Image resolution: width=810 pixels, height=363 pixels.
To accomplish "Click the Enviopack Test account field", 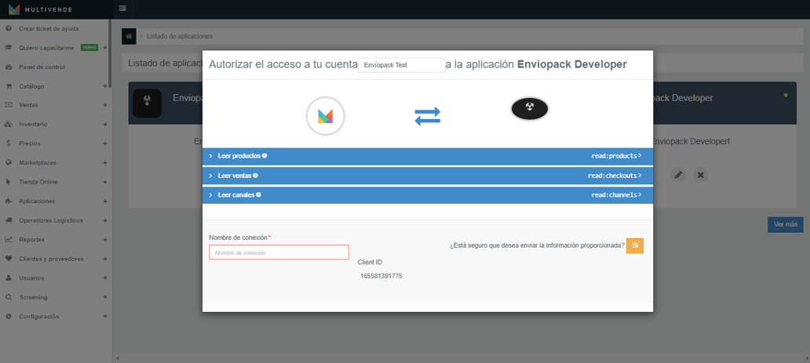I will [401, 66].
